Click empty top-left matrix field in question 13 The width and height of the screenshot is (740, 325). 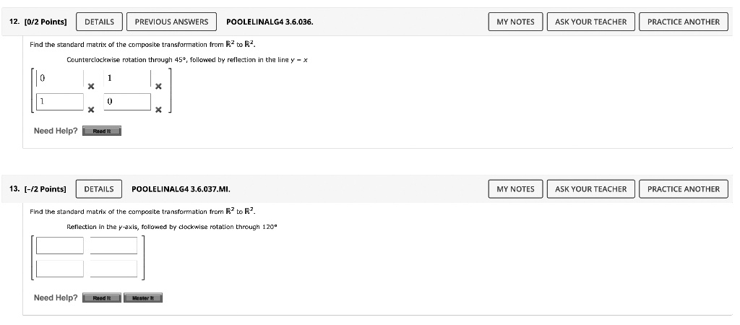coord(60,246)
